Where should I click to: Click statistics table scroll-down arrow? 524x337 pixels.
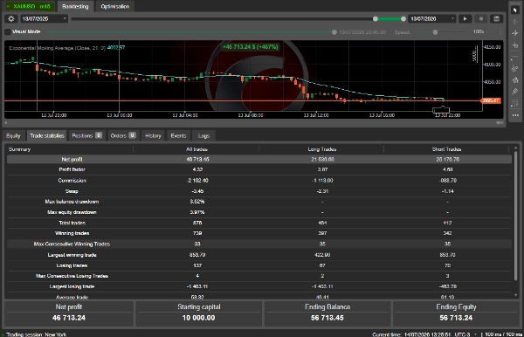515,295
